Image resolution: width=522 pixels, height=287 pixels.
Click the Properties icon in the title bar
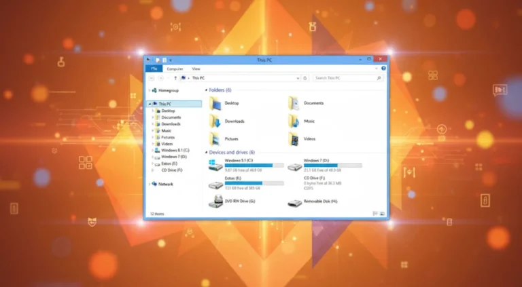(158, 60)
